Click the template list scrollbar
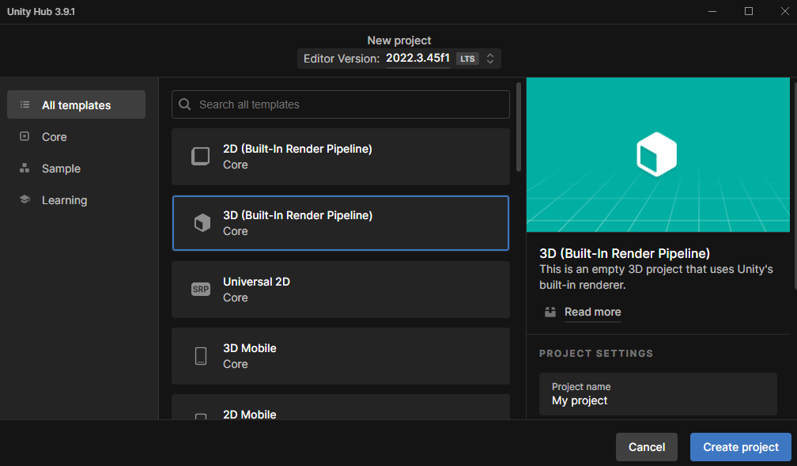Image resolution: width=797 pixels, height=466 pixels. click(519, 127)
